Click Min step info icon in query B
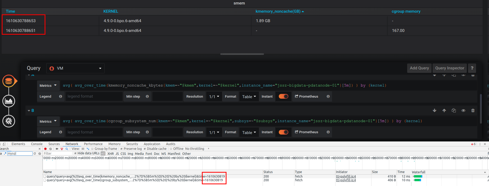489x186 pixels. pyautogui.click(x=147, y=132)
